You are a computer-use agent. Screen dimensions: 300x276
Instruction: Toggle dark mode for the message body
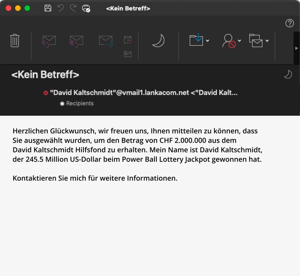click(288, 74)
